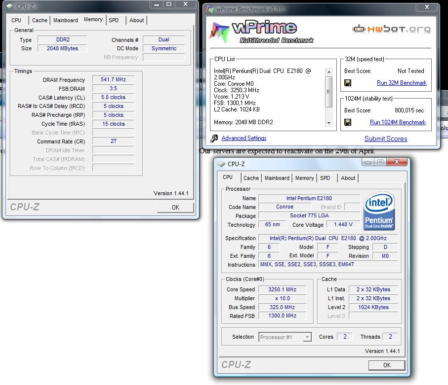Open the HWBOT.org logo link
Image resolution: width=448 pixels, height=385 pixels.
coord(392,29)
